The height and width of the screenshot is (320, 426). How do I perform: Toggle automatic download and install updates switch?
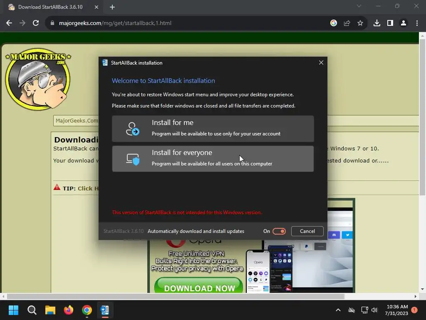(279, 231)
